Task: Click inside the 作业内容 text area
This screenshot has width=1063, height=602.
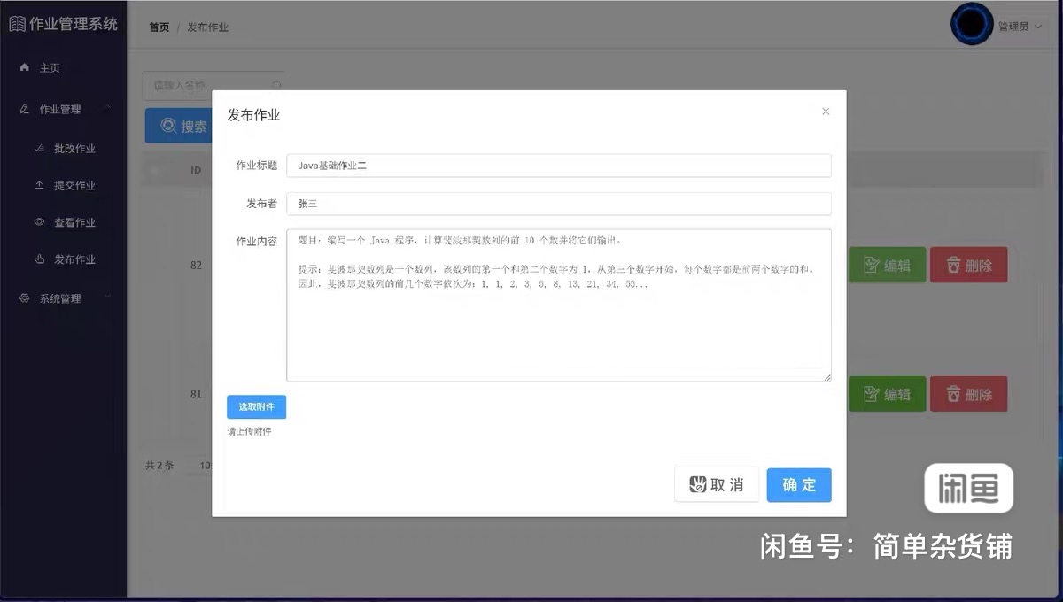Action: (x=558, y=328)
